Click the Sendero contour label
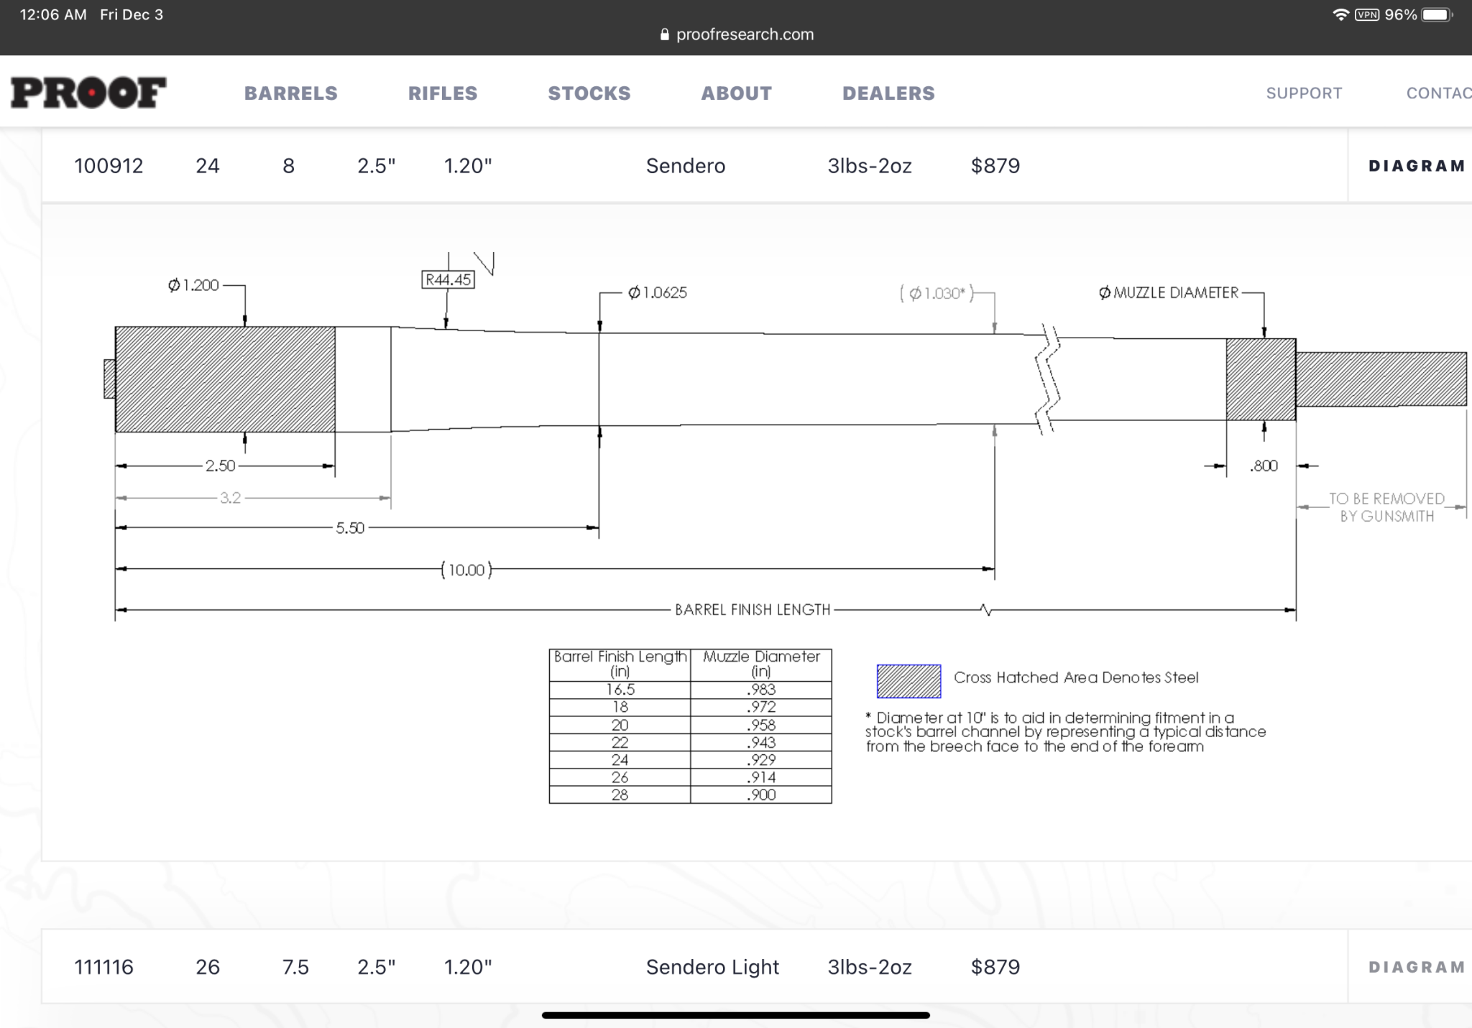 pyautogui.click(x=686, y=166)
